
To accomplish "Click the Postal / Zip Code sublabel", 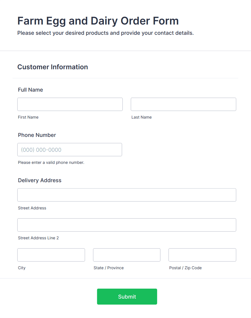I will point(185,268).
